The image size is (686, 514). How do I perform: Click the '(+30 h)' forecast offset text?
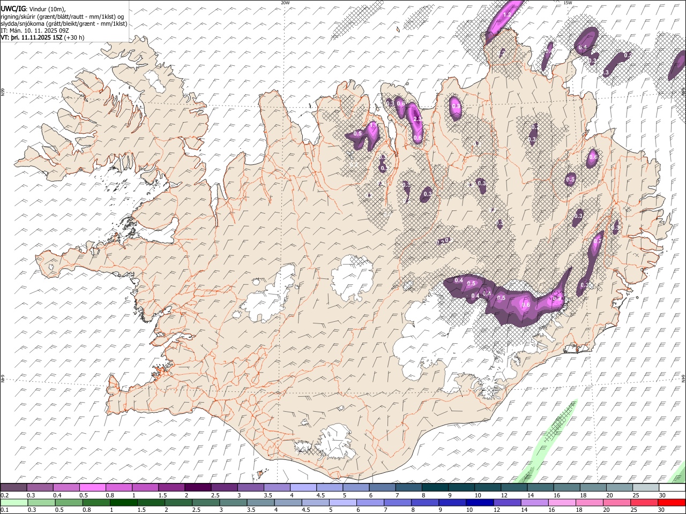pos(74,37)
